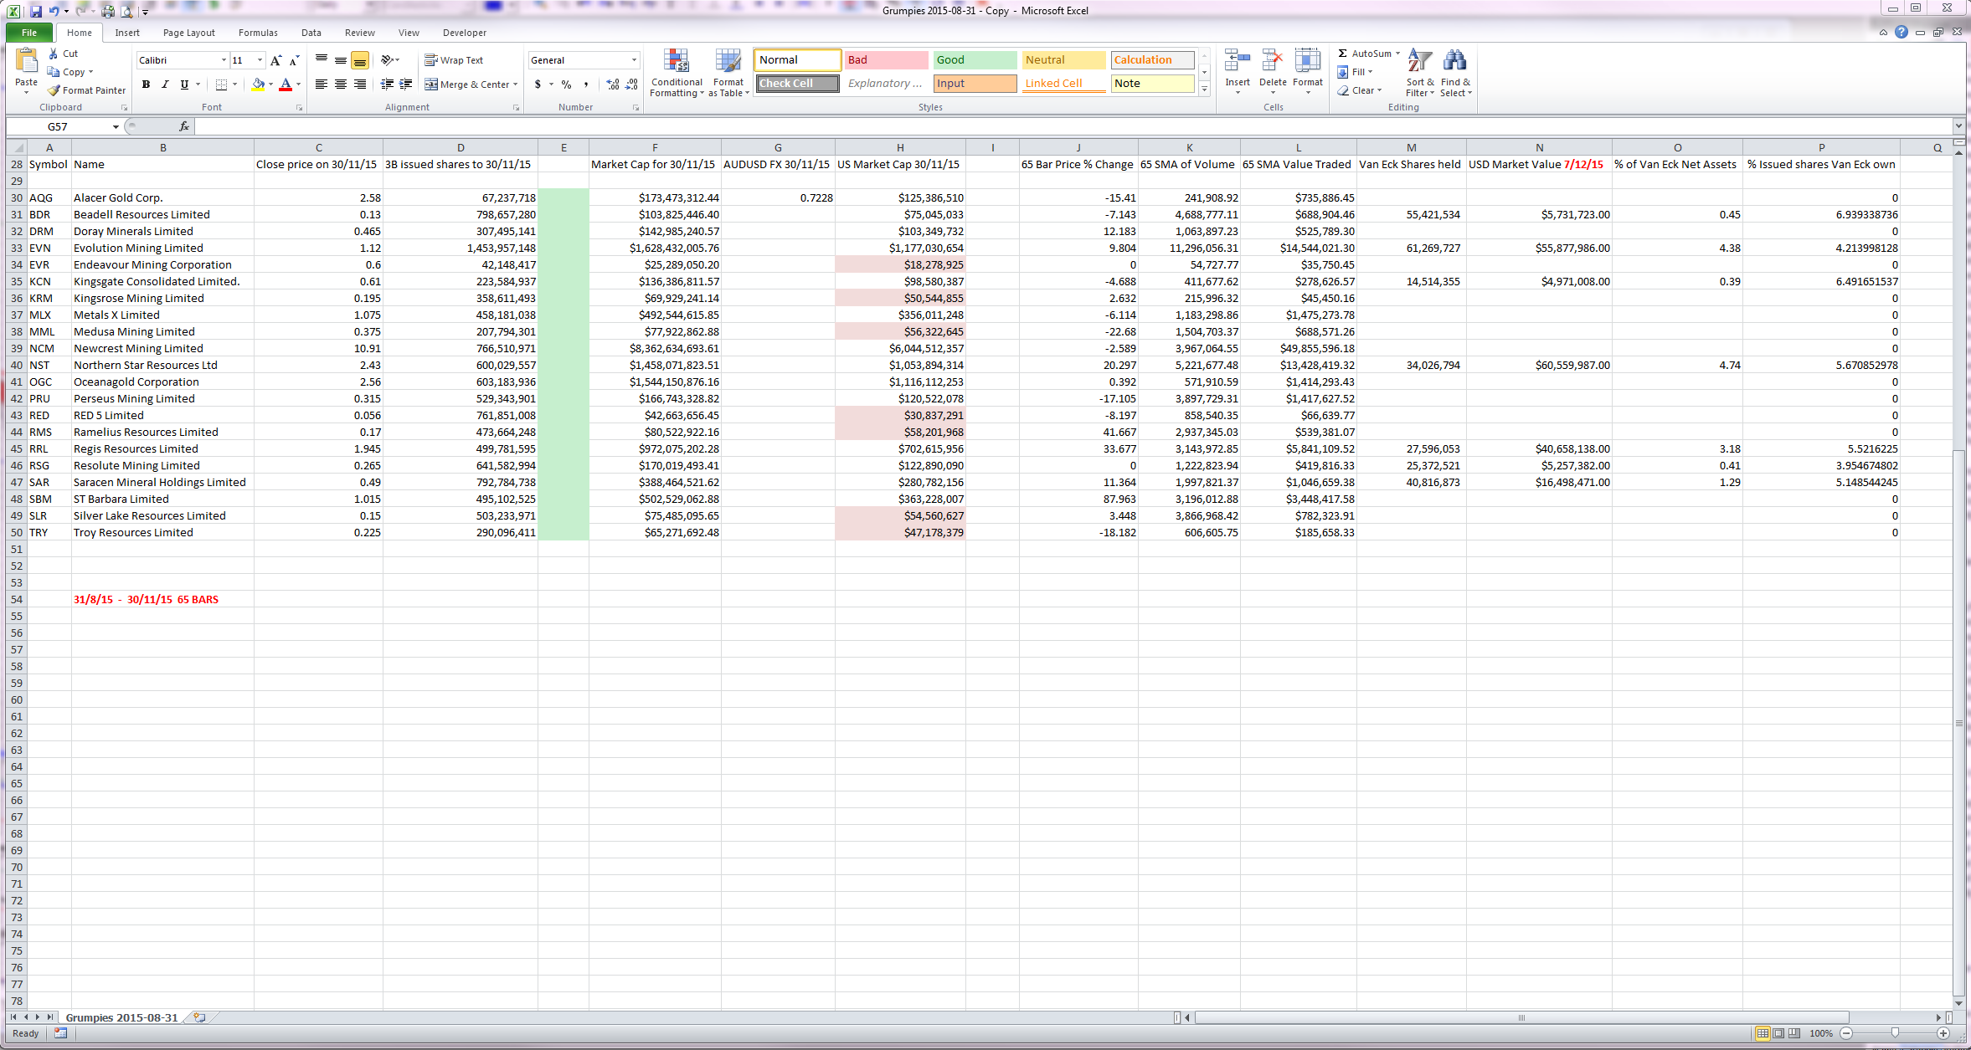
Task: Click Merge & Center button
Action: tap(466, 85)
